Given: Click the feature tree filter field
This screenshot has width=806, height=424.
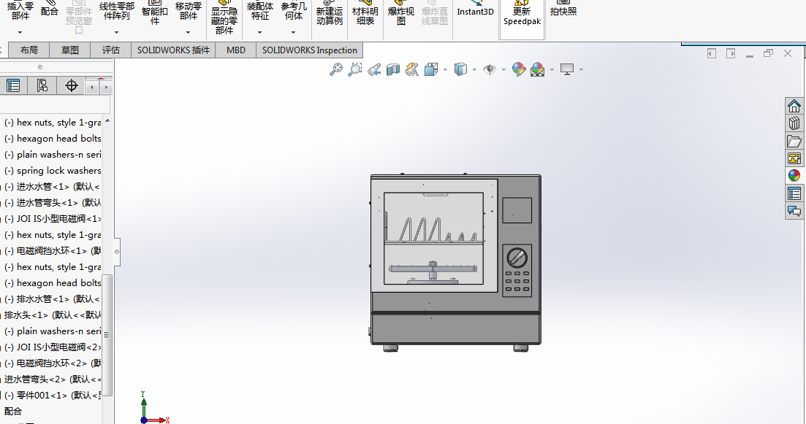Looking at the screenshot, I should pyautogui.click(x=55, y=104).
